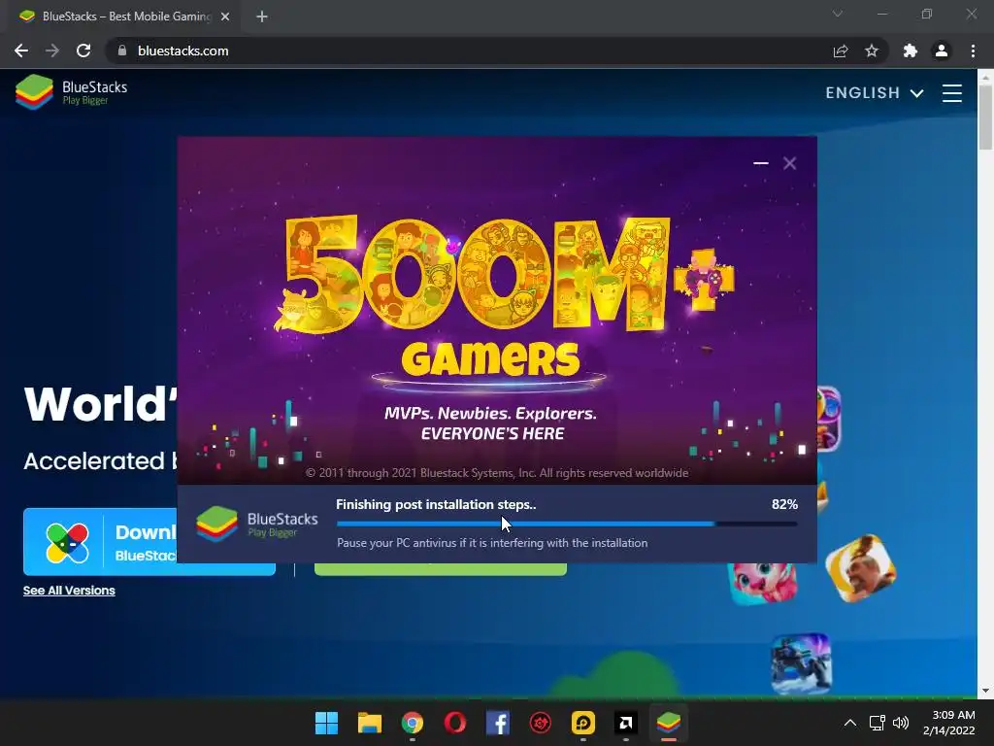This screenshot has width=994, height=746.
Task: Open the yellow chat app in taskbar
Action: coord(583,723)
